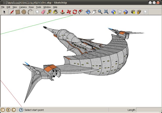The height and width of the screenshot is (113, 162).
Task: Click the pink Eraser tool
Action: [43, 12]
